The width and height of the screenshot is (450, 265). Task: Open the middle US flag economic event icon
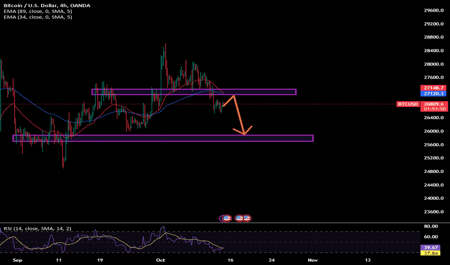coord(239,218)
